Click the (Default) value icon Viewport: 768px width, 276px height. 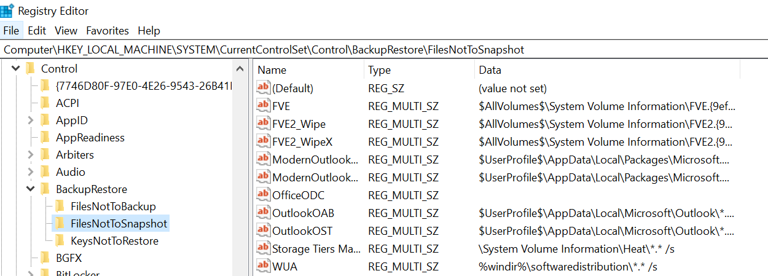[x=264, y=88]
